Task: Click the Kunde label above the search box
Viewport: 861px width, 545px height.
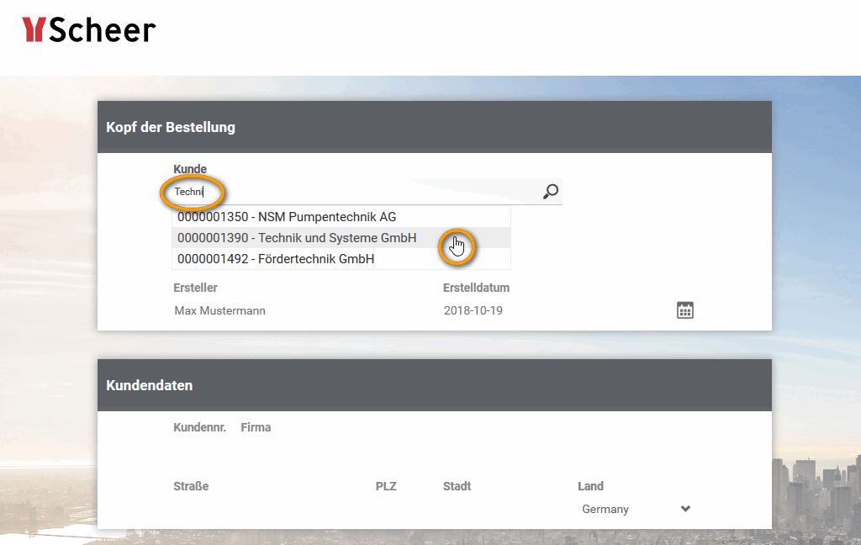Action: (190, 169)
